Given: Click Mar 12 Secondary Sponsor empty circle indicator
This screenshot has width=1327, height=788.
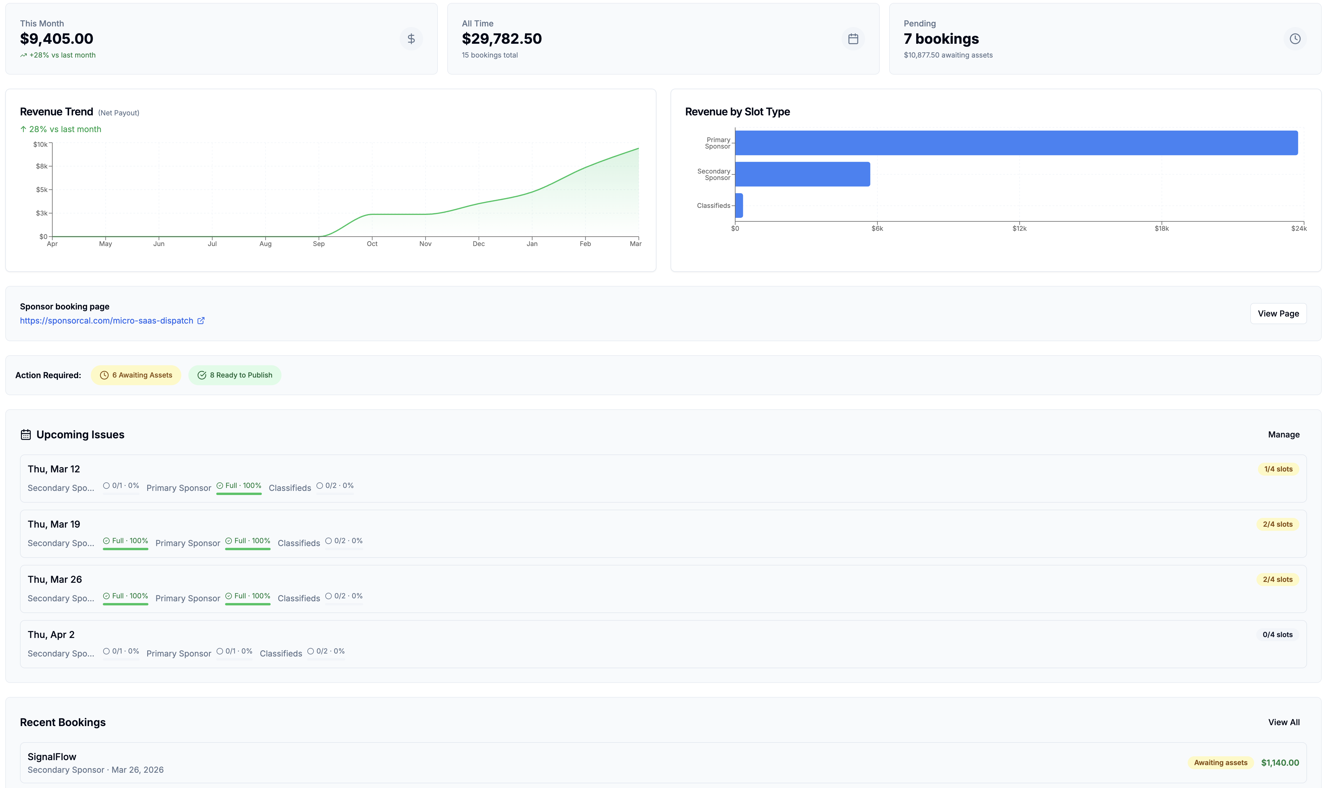Looking at the screenshot, I should pos(106,486).
